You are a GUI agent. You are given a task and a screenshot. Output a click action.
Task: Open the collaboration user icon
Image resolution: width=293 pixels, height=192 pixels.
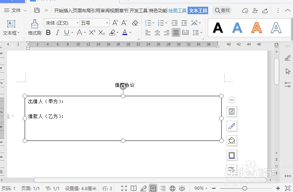[255, 10]
